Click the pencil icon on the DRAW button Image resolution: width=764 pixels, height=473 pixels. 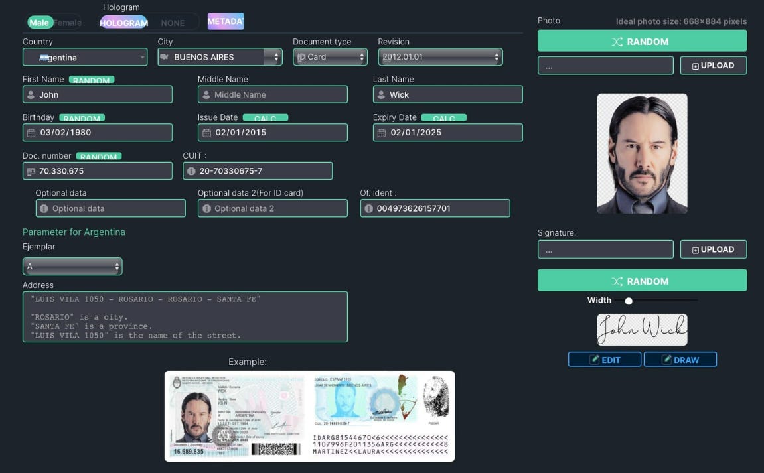(x=666, y=360)
